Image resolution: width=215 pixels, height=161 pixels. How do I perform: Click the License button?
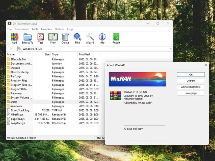[x=191, y=81]
